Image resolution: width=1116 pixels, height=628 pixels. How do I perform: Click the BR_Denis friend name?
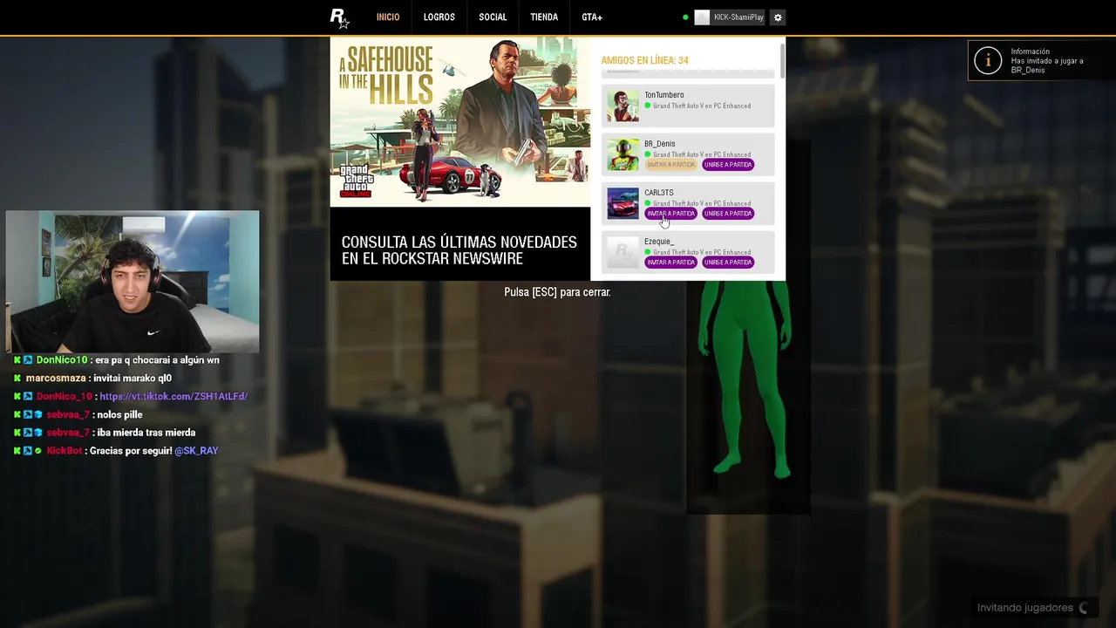click(660, 144)
